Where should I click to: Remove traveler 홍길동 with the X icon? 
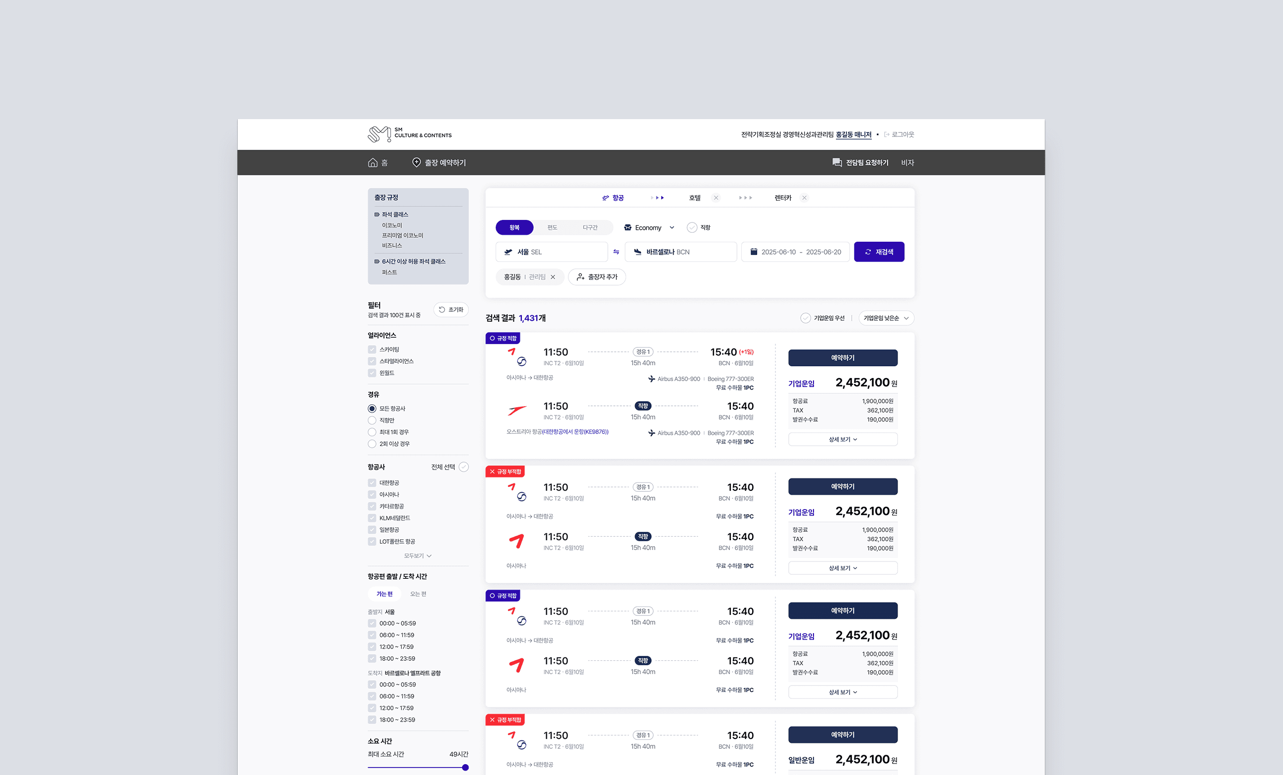coord(553,277)
